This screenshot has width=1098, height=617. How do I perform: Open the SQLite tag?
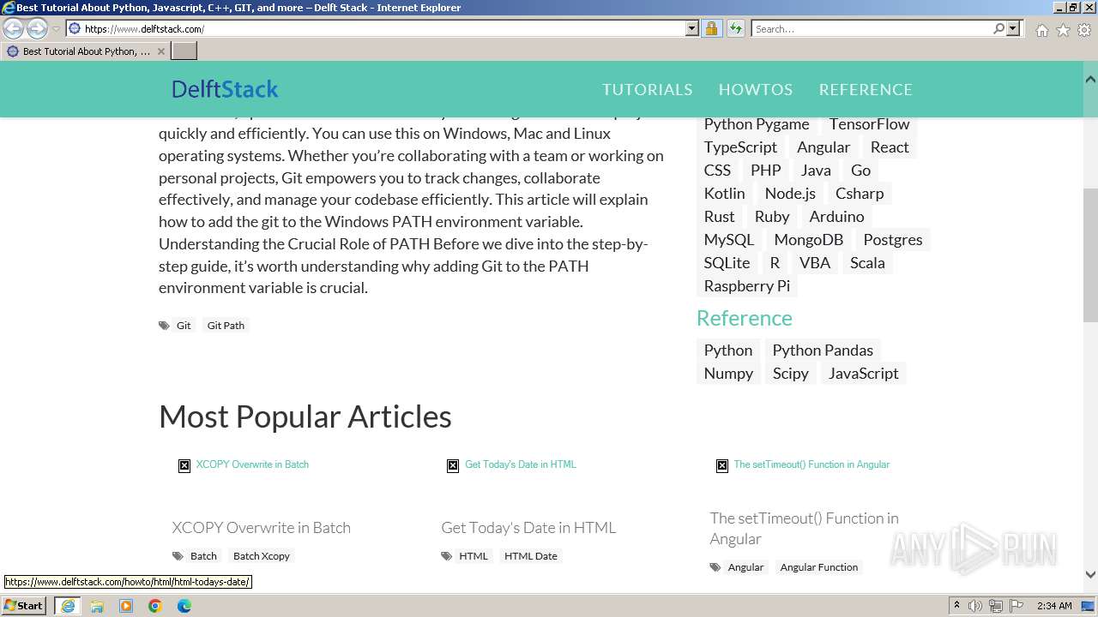(727, 263)
